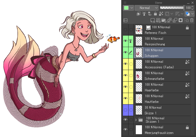Click the layer opacity slider
The height and width of the screenshot is (137, 196).
click(x=172, y=8)
